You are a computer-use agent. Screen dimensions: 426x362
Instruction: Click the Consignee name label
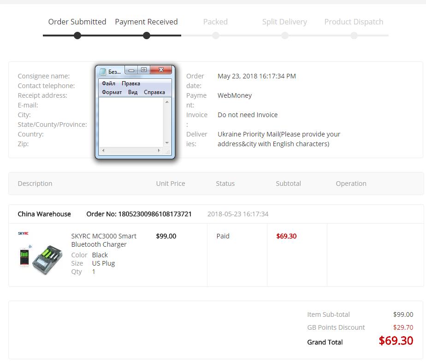tap(44, 76)
